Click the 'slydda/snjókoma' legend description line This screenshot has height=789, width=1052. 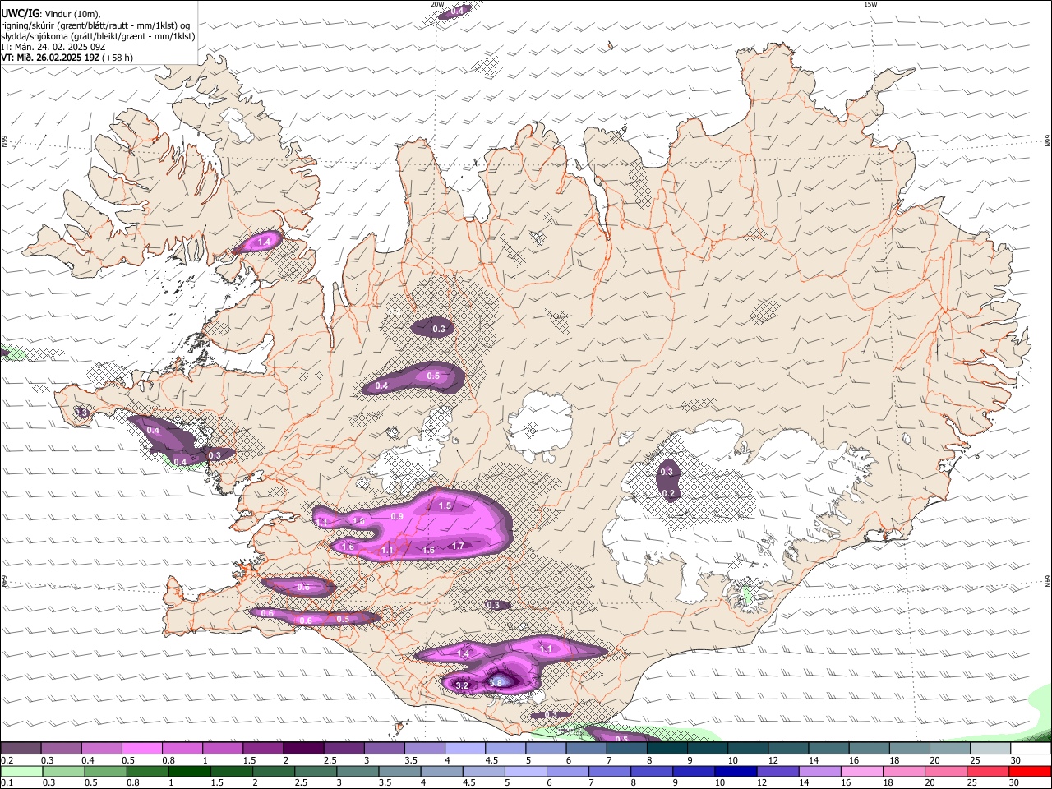(x=98, y=36)
